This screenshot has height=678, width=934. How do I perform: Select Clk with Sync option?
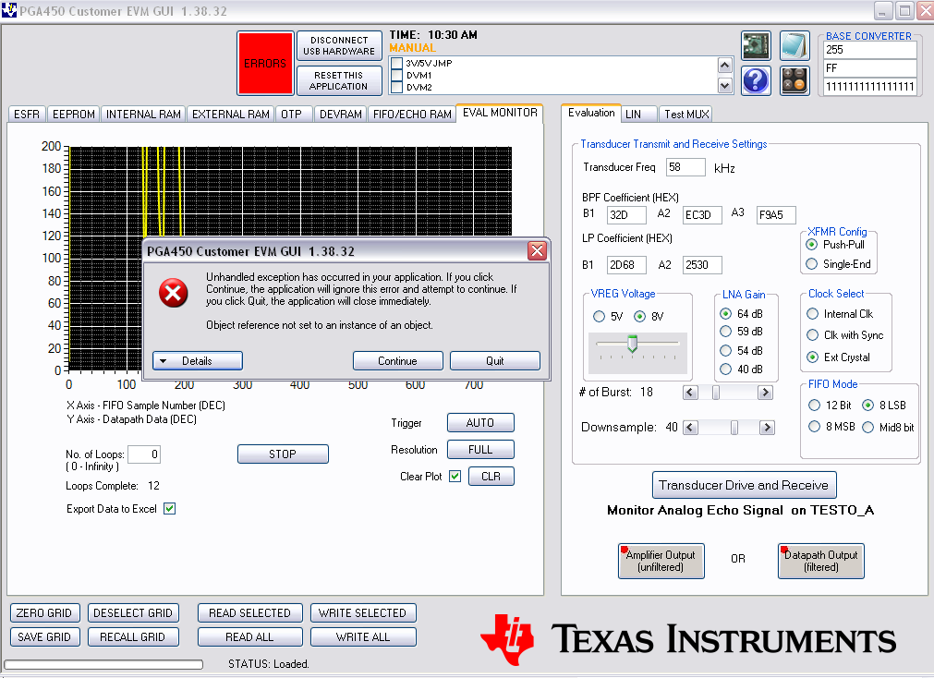(x=812, y=334)
